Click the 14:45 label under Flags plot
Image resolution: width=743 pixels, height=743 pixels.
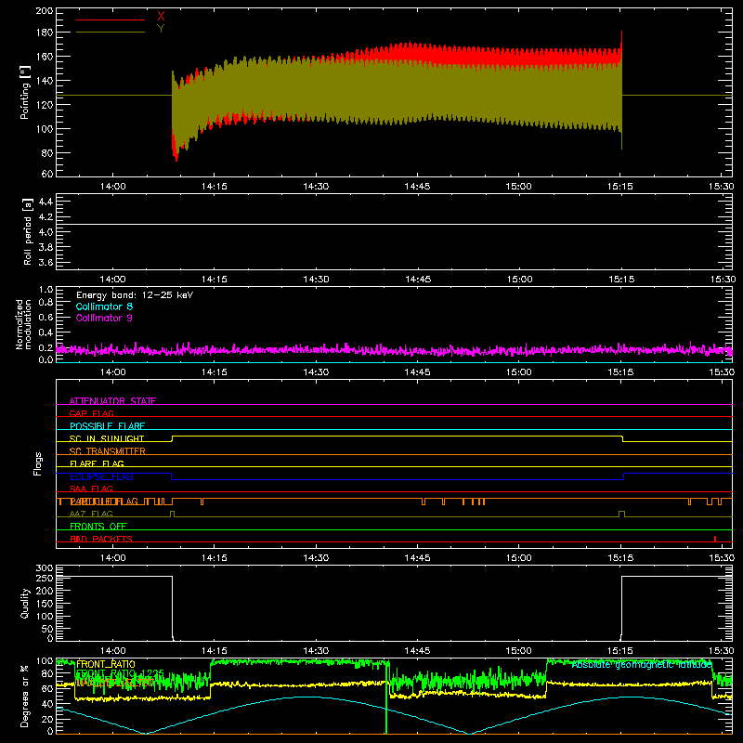click(x=417, y=558)
